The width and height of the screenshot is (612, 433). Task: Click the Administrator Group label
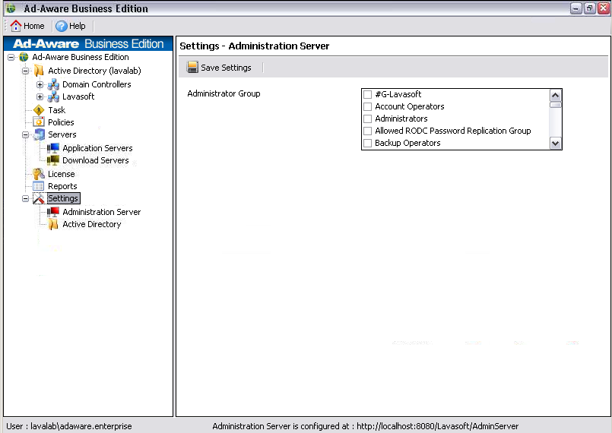point(224,93)
